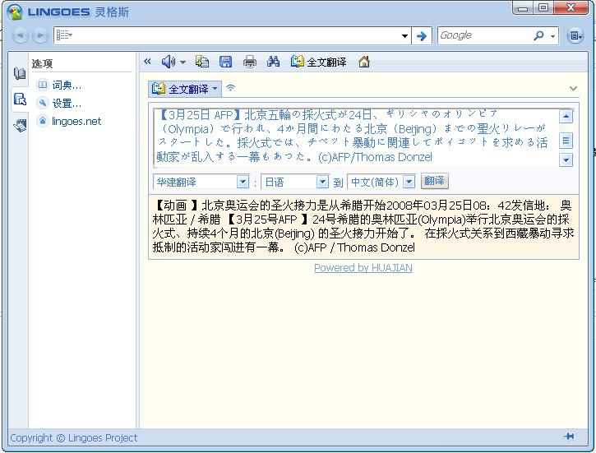This screenshot has width=596, height=453.
Task: Click the binoculars find icon
Action: coord(273,61)
